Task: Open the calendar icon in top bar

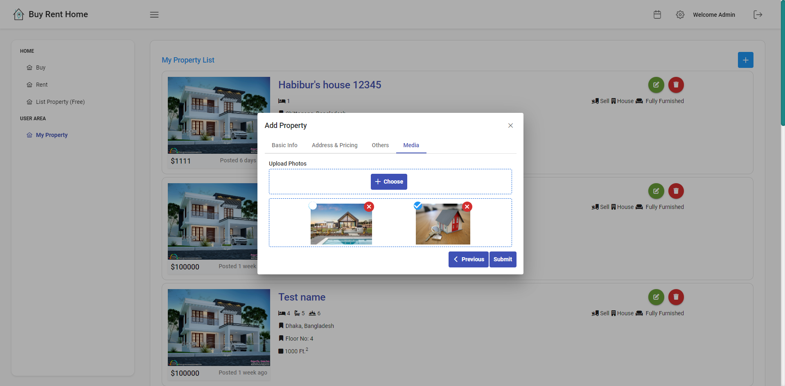Action: [657, 15]
